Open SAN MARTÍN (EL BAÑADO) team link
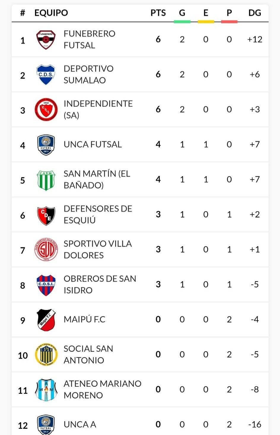 click(97, 180)
